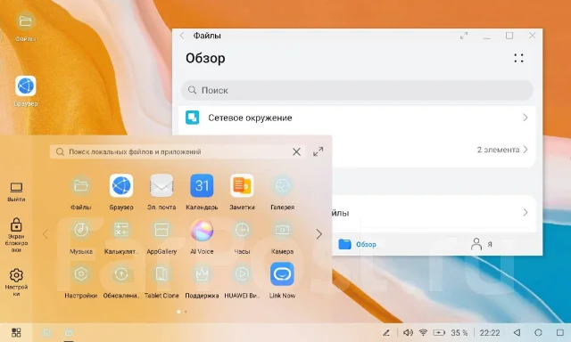Image resolution: width=571 pixels, height=342 pixels.
Task: Show next page of launcher apps
Action: (319, 234)
